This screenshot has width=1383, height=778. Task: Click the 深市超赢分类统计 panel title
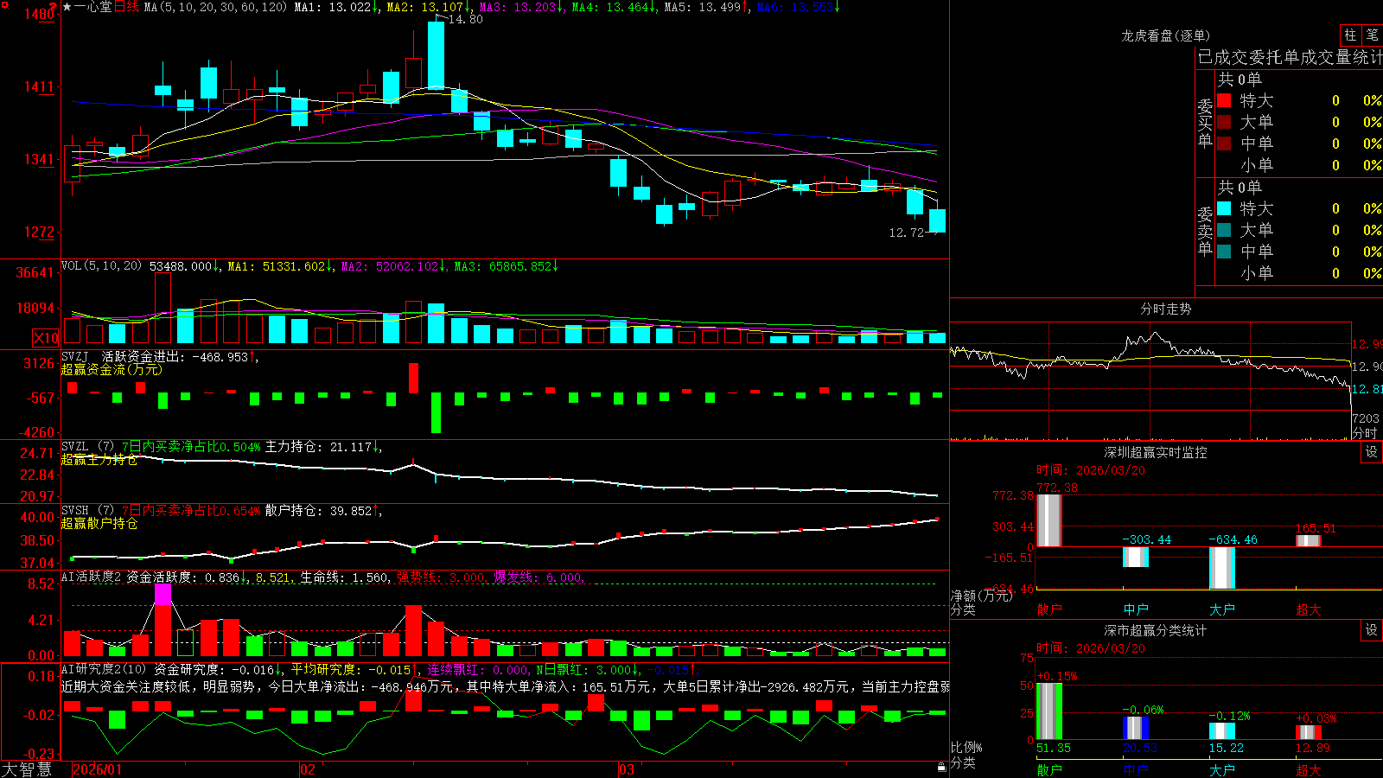tap(1156, 630)
